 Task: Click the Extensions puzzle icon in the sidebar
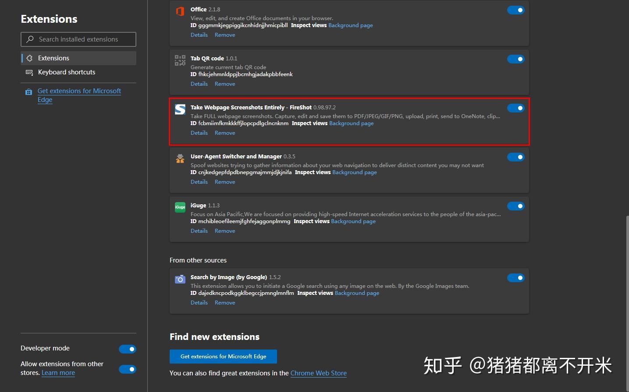pos(29,58)
